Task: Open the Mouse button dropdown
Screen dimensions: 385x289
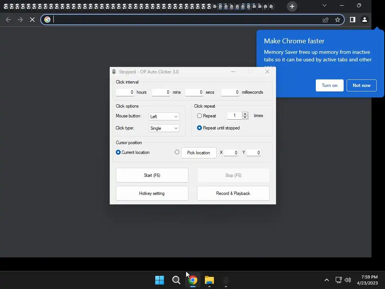Action: tap(164, 117)
